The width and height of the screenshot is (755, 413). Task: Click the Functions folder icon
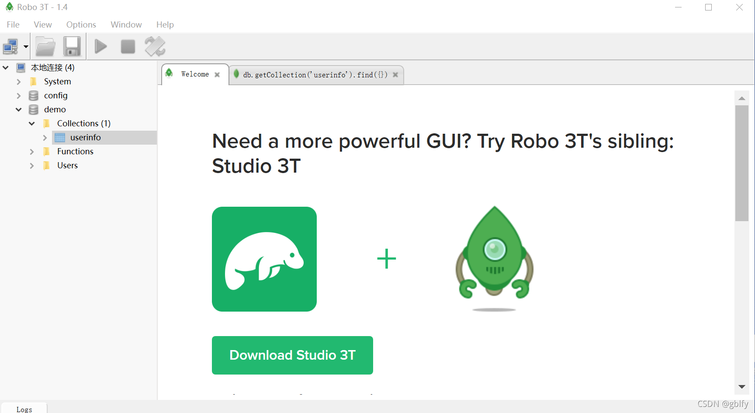pos(47,152)
